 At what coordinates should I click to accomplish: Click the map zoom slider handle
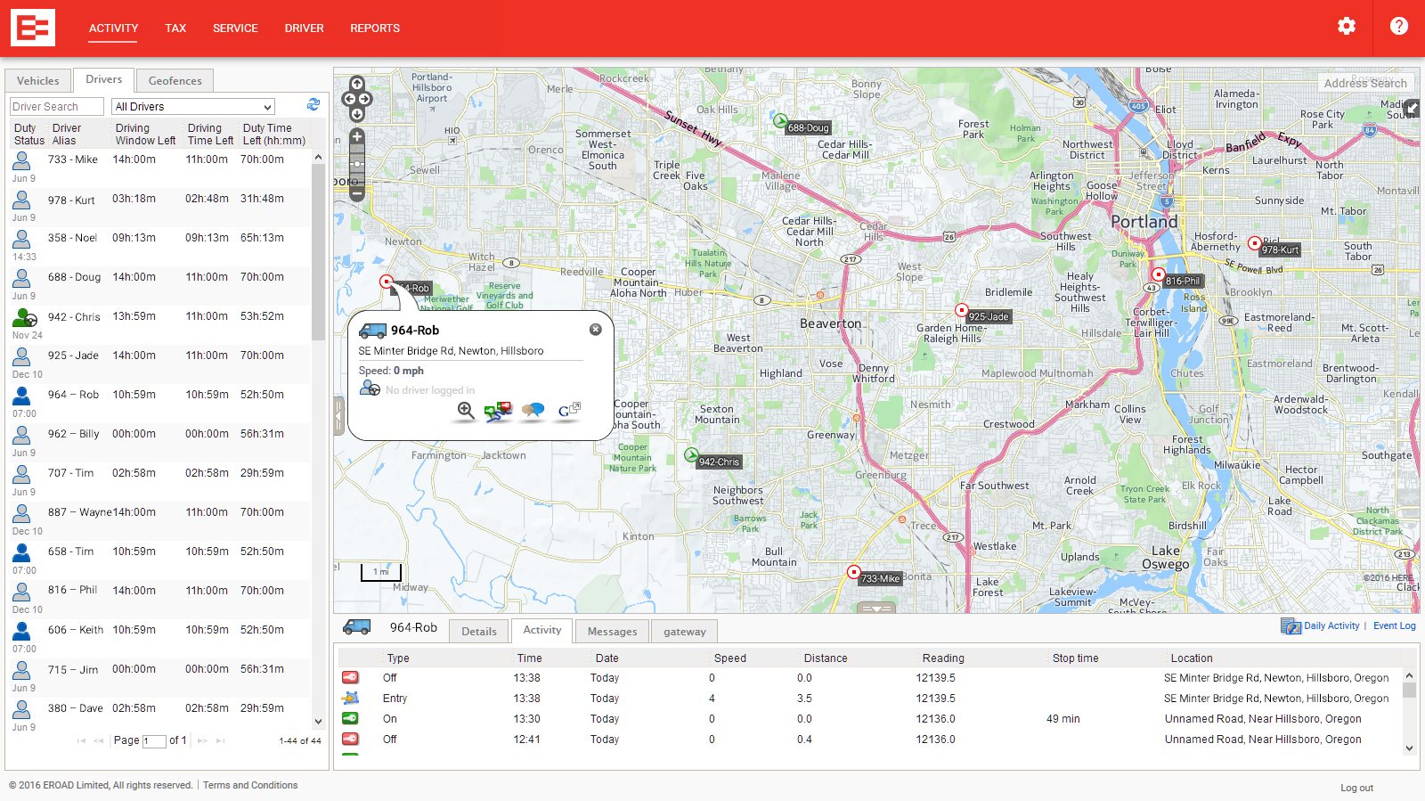(x=357, y=164)
